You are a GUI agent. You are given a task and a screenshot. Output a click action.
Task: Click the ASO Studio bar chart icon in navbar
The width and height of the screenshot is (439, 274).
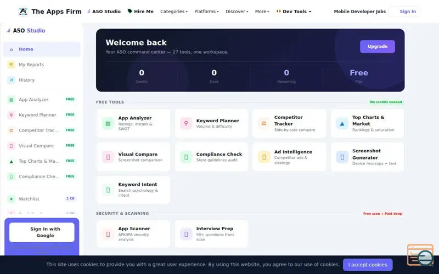[88, 12]
